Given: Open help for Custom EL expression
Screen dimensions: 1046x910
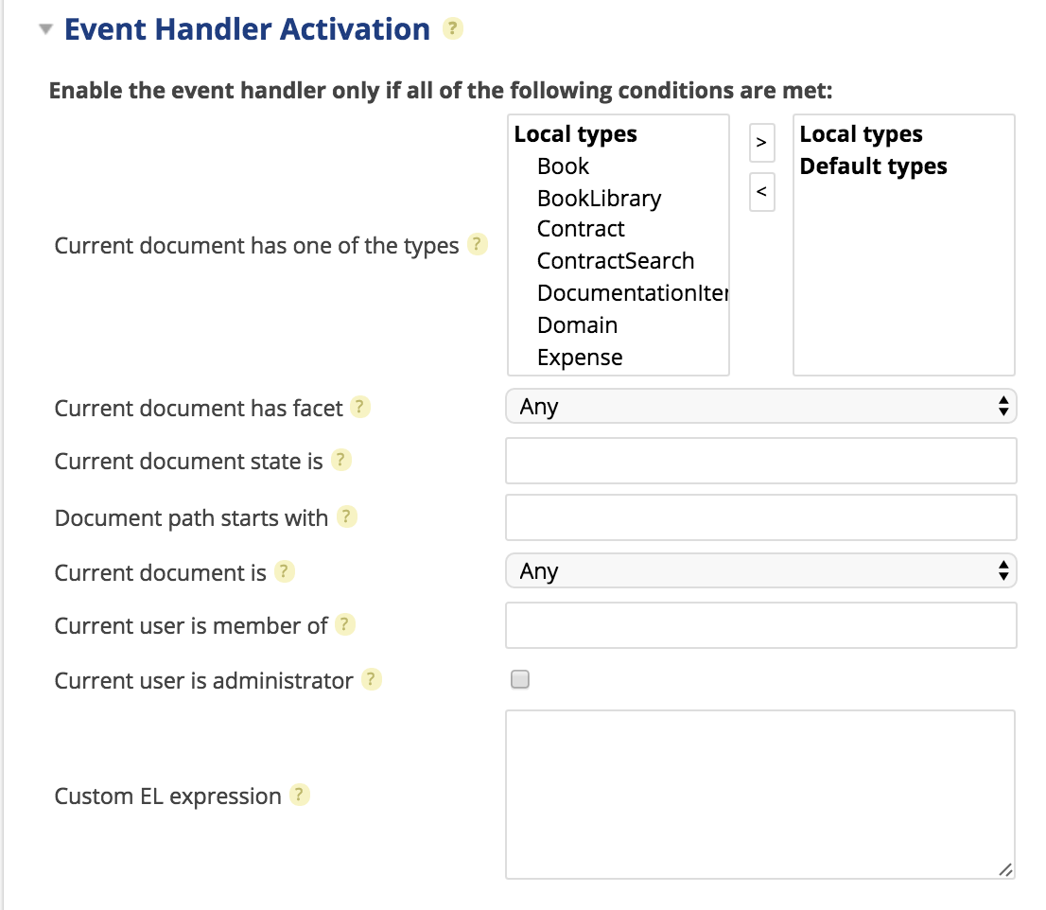Looking at the screenshot, I should pos(299,796).
